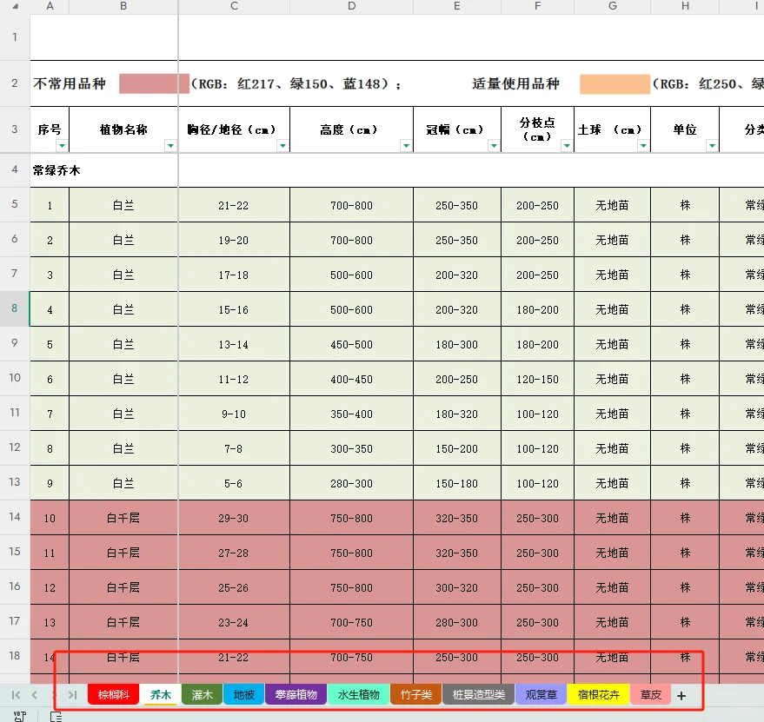Viewport: 764px width, 722px height.
Task: Click the 适量使用品种 label in row 2
Action: point(516,83)
